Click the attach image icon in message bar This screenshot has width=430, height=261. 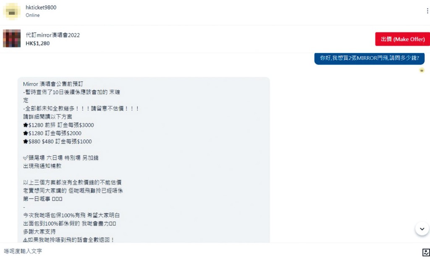coord(426,252)
